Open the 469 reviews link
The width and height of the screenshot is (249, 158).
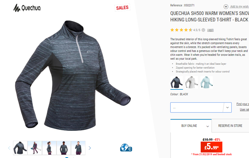(210, 30)
